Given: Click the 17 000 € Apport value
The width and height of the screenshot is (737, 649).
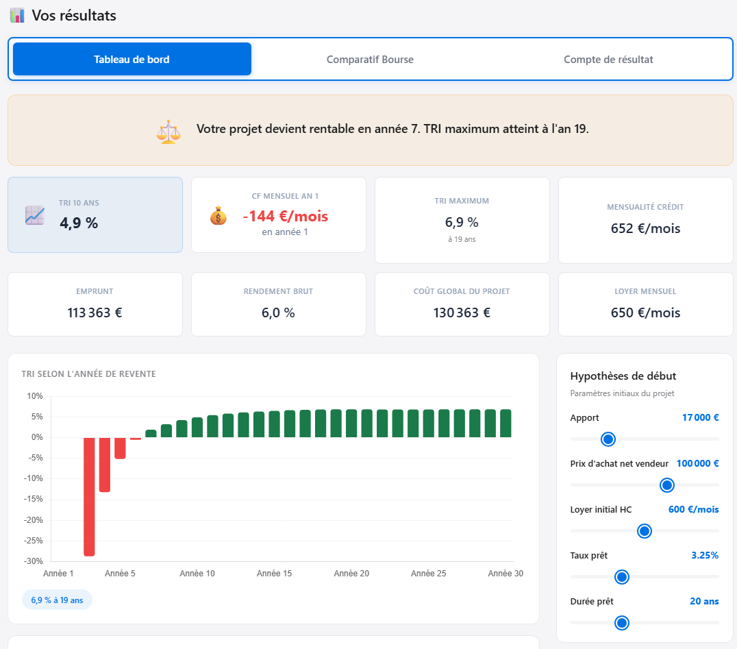Looking at the screenshot, I should point(700,417).
